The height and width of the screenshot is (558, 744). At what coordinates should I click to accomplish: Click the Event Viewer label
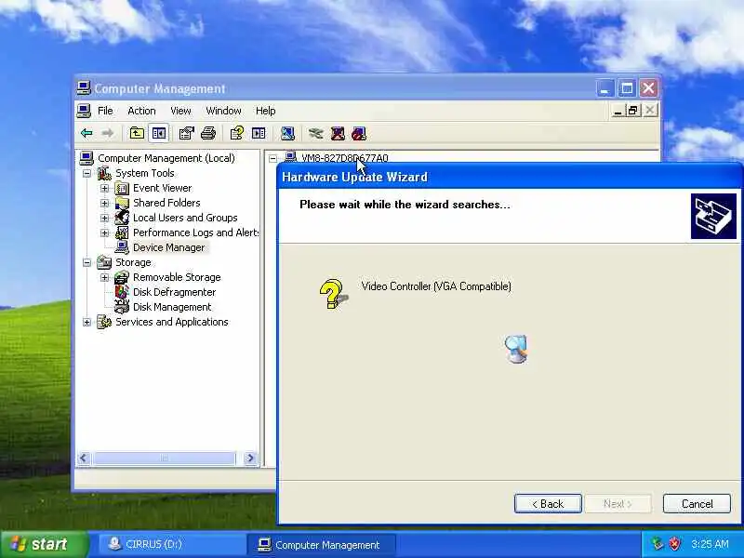point(162,189)
